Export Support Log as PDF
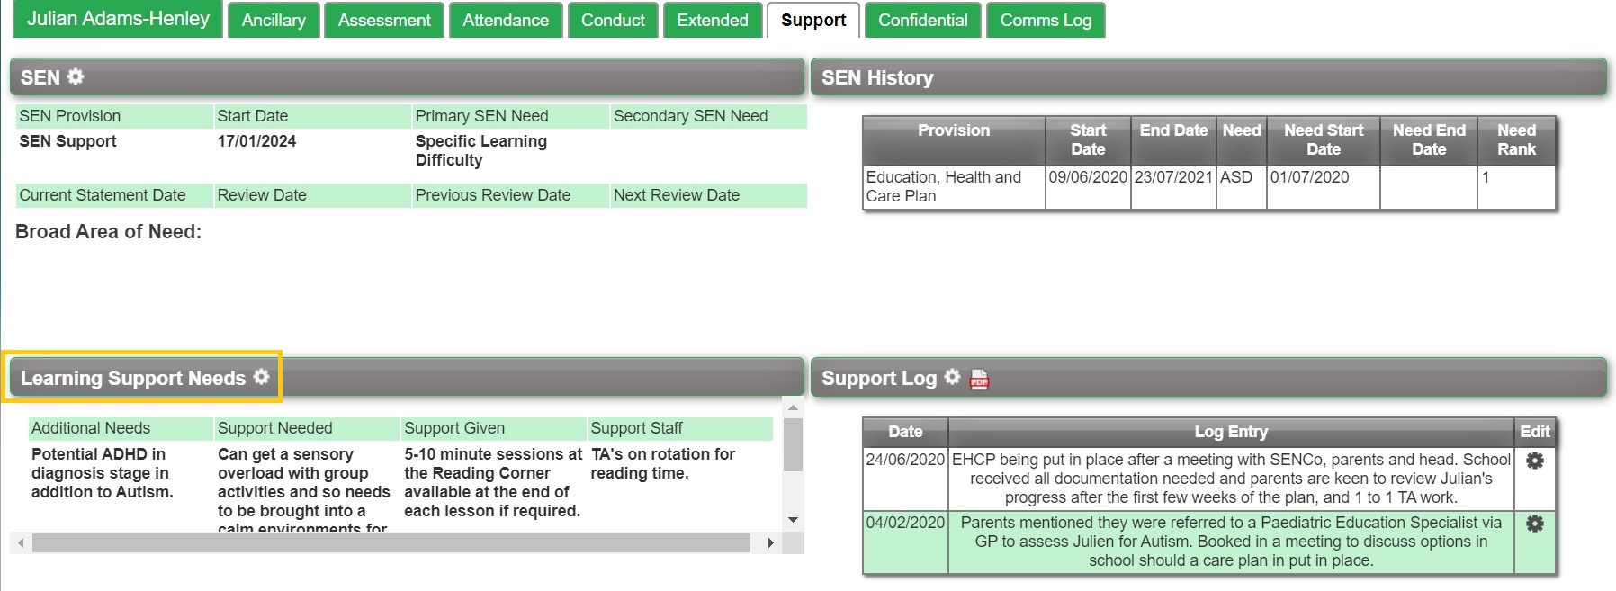1616x591 pixels. (x=979, y=380)
